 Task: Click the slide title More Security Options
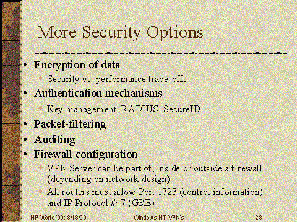pyautogui.click(x=120, y=33)
